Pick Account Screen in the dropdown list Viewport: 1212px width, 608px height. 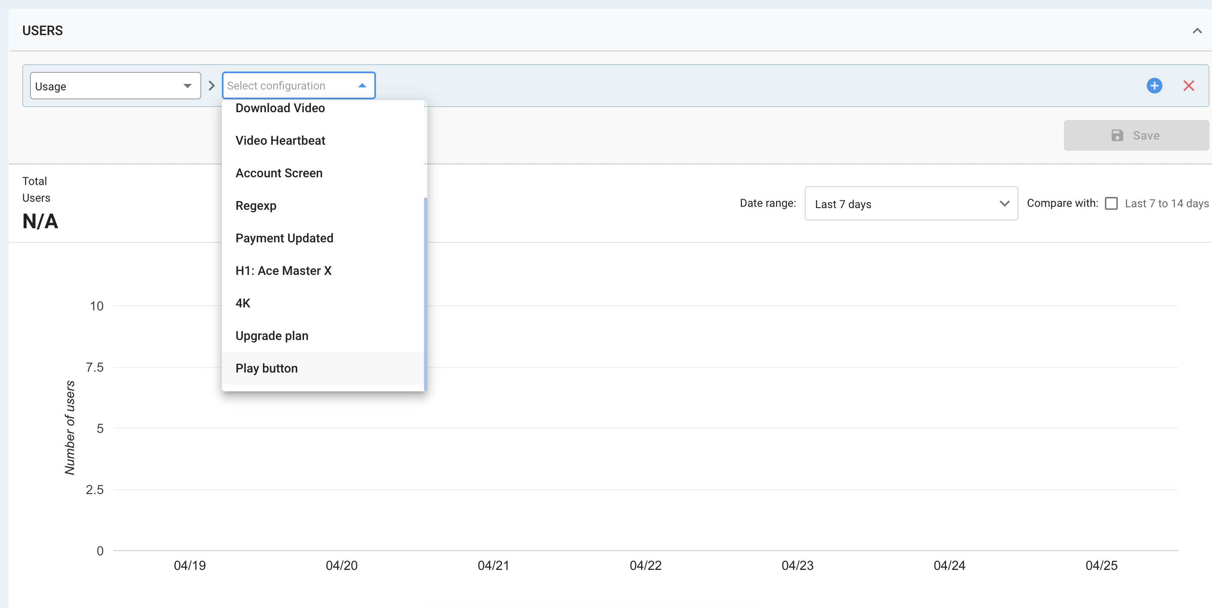coord(323,173)
